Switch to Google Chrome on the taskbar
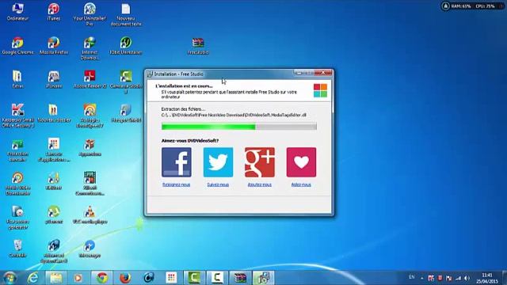Image resolution: width=507 pixels, height=285 pixels. [102, 278]
